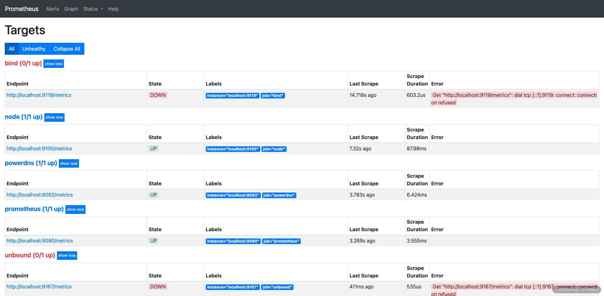Screen dimensions: 604x296
Task: Click the Prometheus home link
Action: pos(21,9)
